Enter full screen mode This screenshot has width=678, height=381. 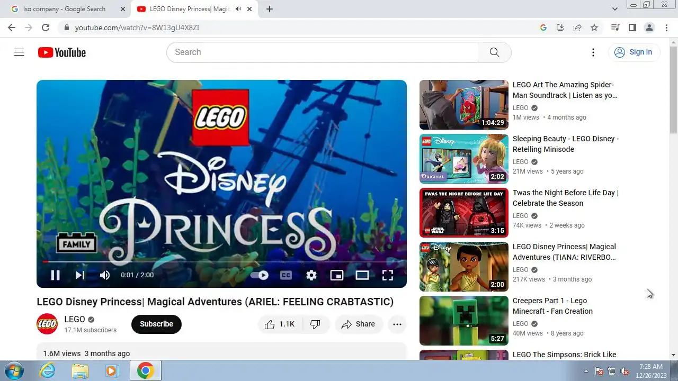point(388,275)
